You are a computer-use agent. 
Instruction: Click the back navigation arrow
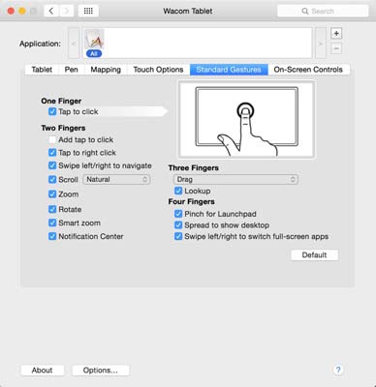pyautogui.click(x=51, y=11)
